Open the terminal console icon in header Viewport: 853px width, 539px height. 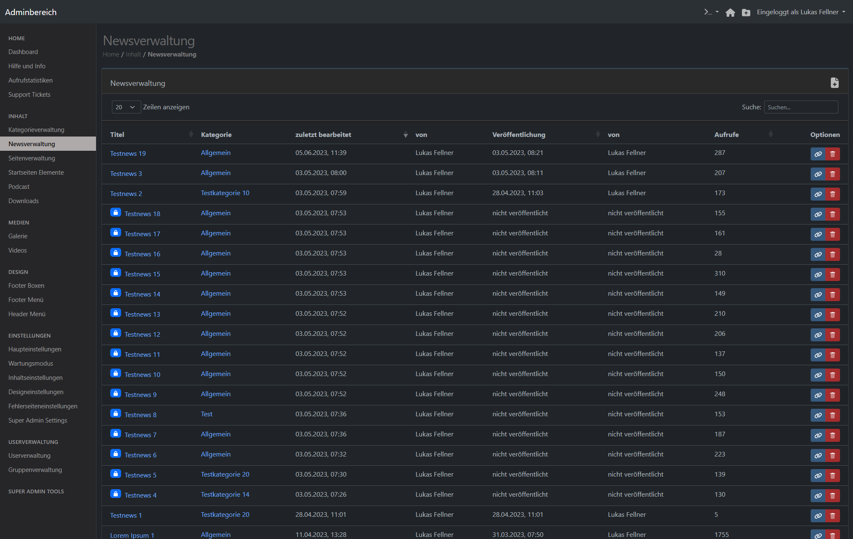(708, 12)
